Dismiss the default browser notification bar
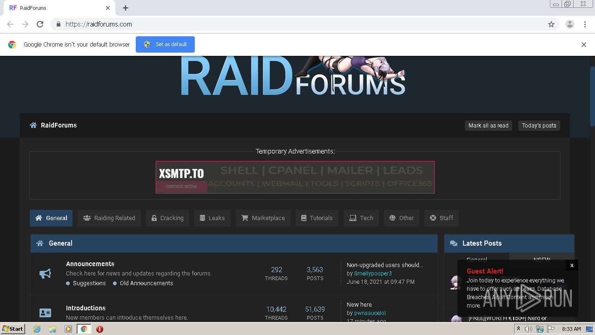 coord(584,45)
